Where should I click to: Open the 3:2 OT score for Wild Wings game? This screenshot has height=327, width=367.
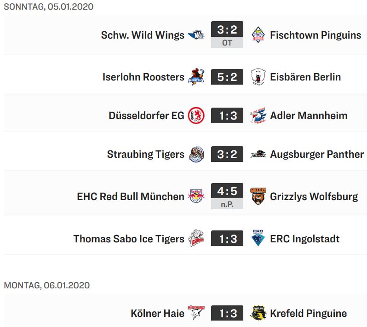point(227,34)
